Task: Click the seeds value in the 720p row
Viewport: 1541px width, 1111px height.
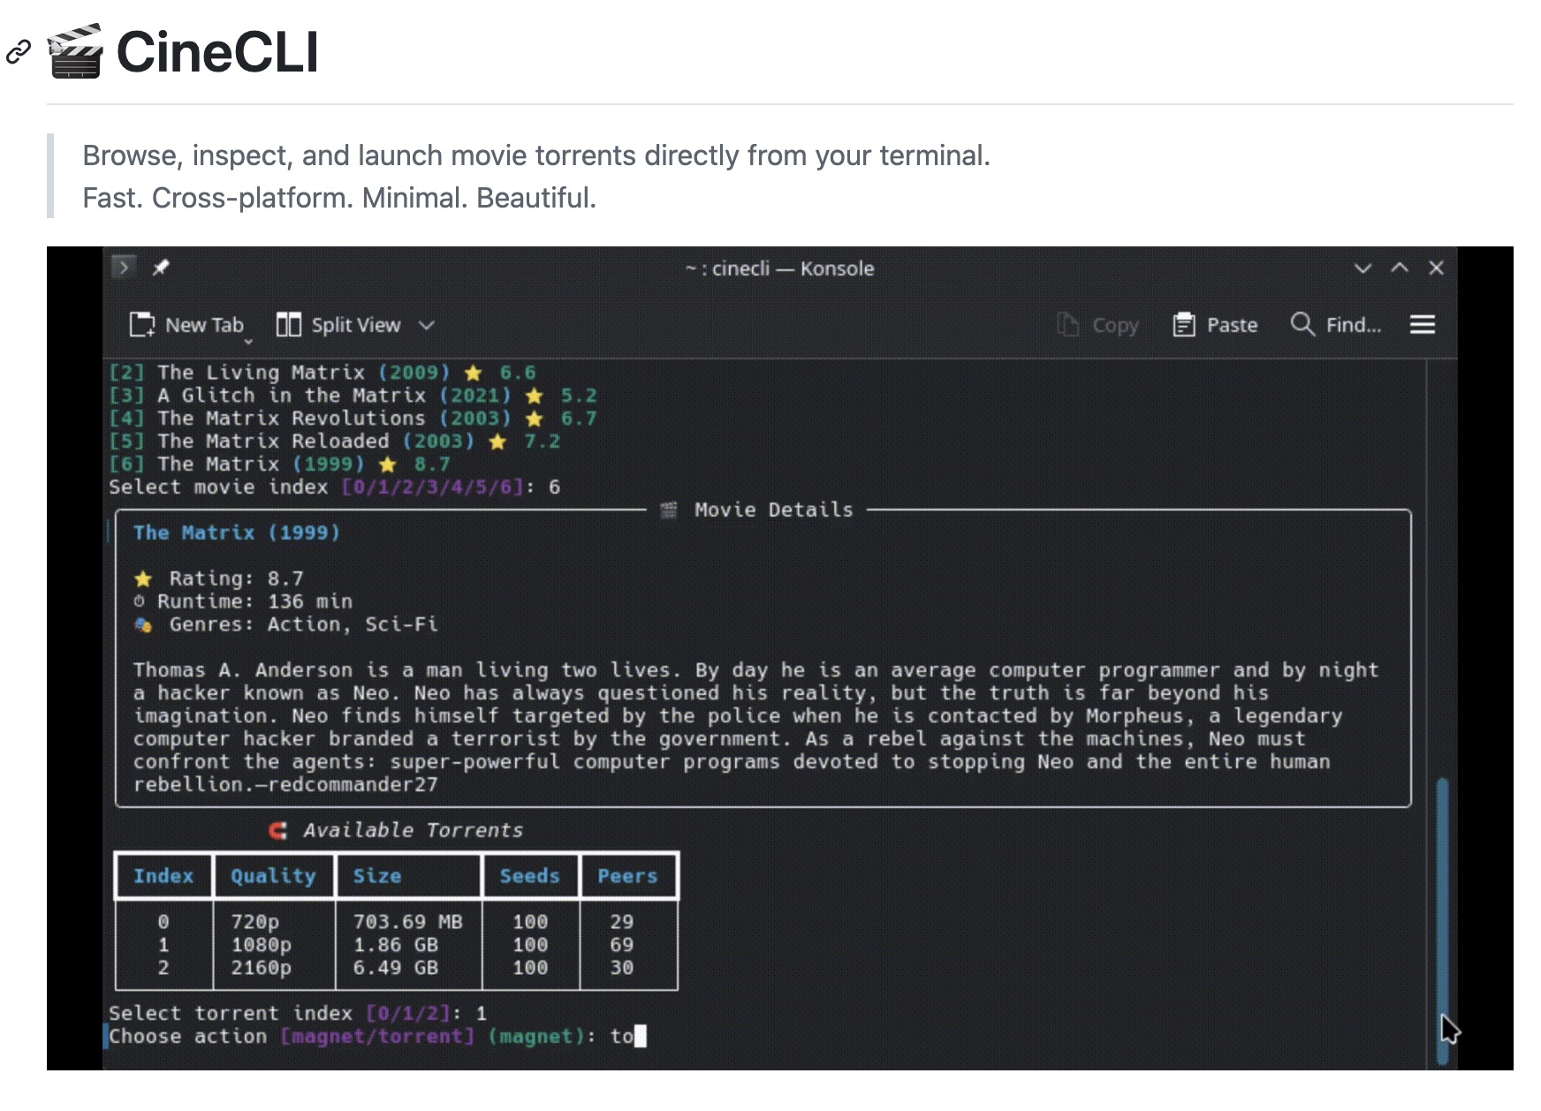Action: (x=530, y=922)
